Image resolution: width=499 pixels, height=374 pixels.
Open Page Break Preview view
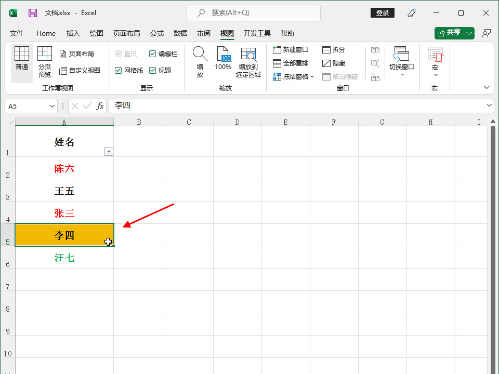[x=45, y=63]
